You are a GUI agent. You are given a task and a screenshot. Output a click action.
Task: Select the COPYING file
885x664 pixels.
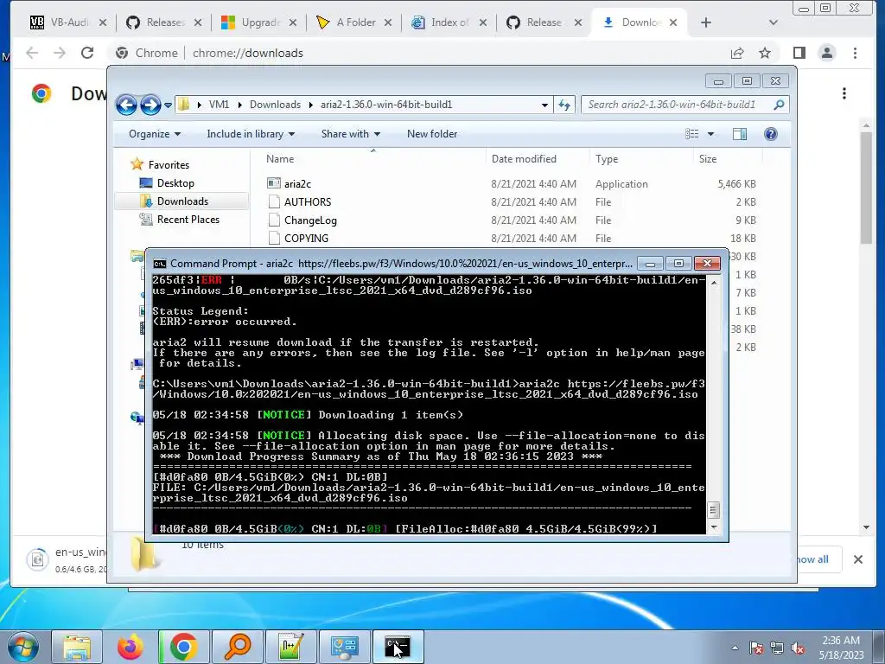pos(306,239)
